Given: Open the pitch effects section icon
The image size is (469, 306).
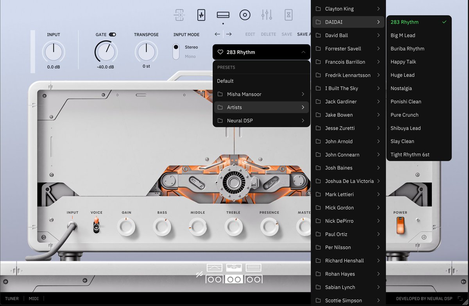Looking at the screenshot, I should pyautogui.click(x=179, y=15).
